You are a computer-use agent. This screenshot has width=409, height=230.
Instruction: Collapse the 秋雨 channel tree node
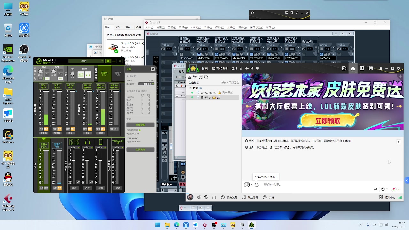coord(190,88)
